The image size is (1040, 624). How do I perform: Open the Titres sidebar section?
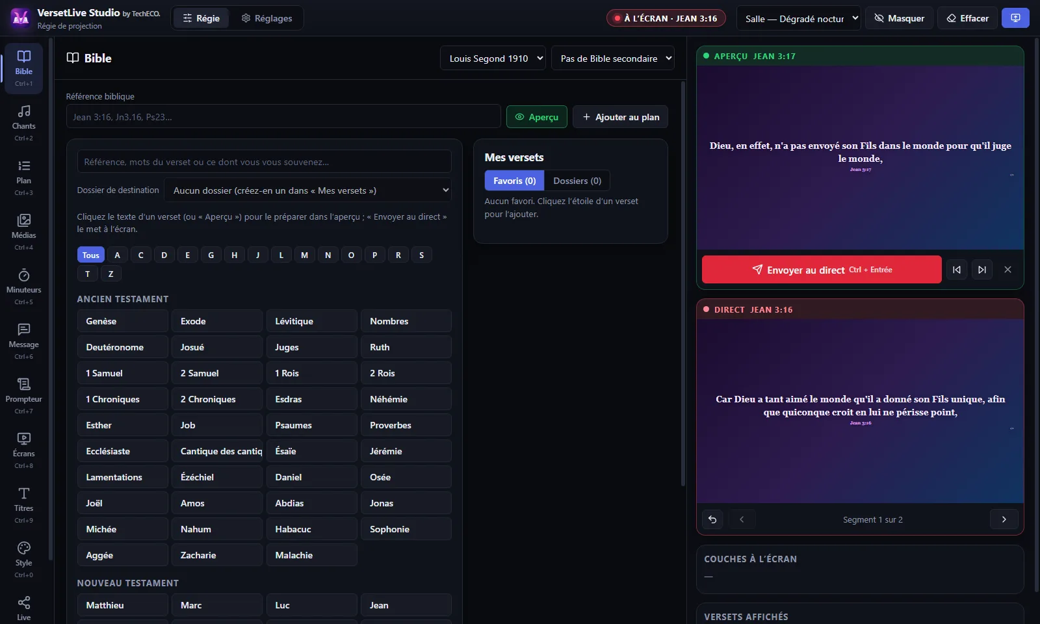tap(23, 505)
